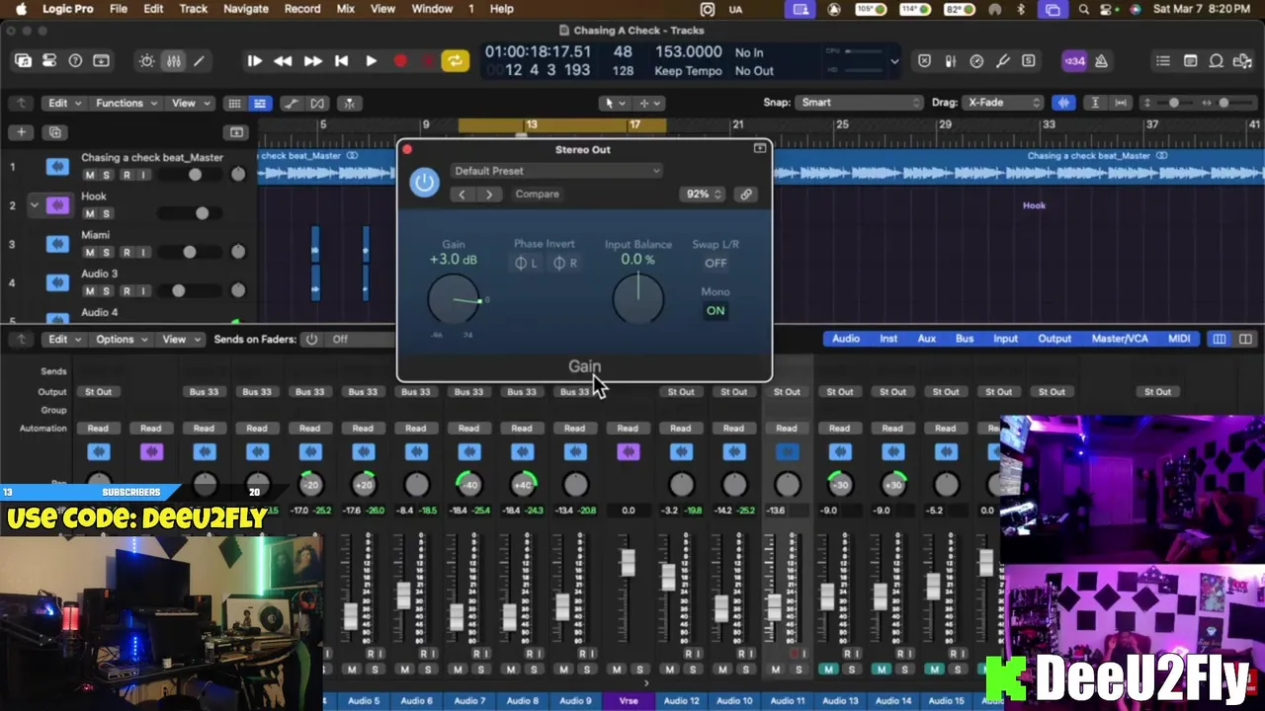Select the Audio filter in mixer

click(x=845, y=339)
